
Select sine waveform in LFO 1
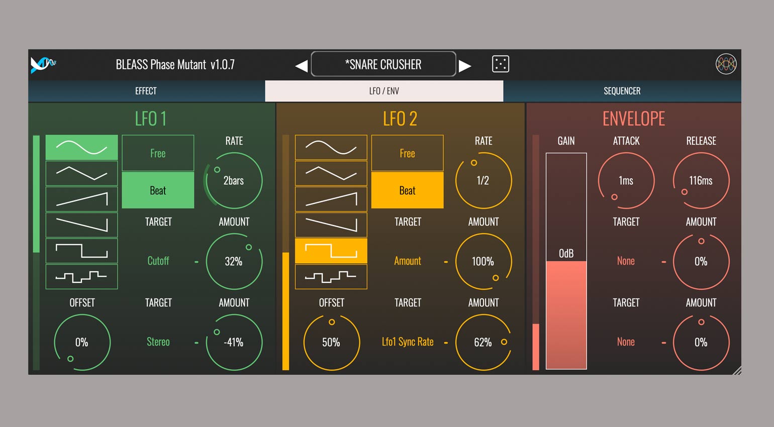[81, 147]
